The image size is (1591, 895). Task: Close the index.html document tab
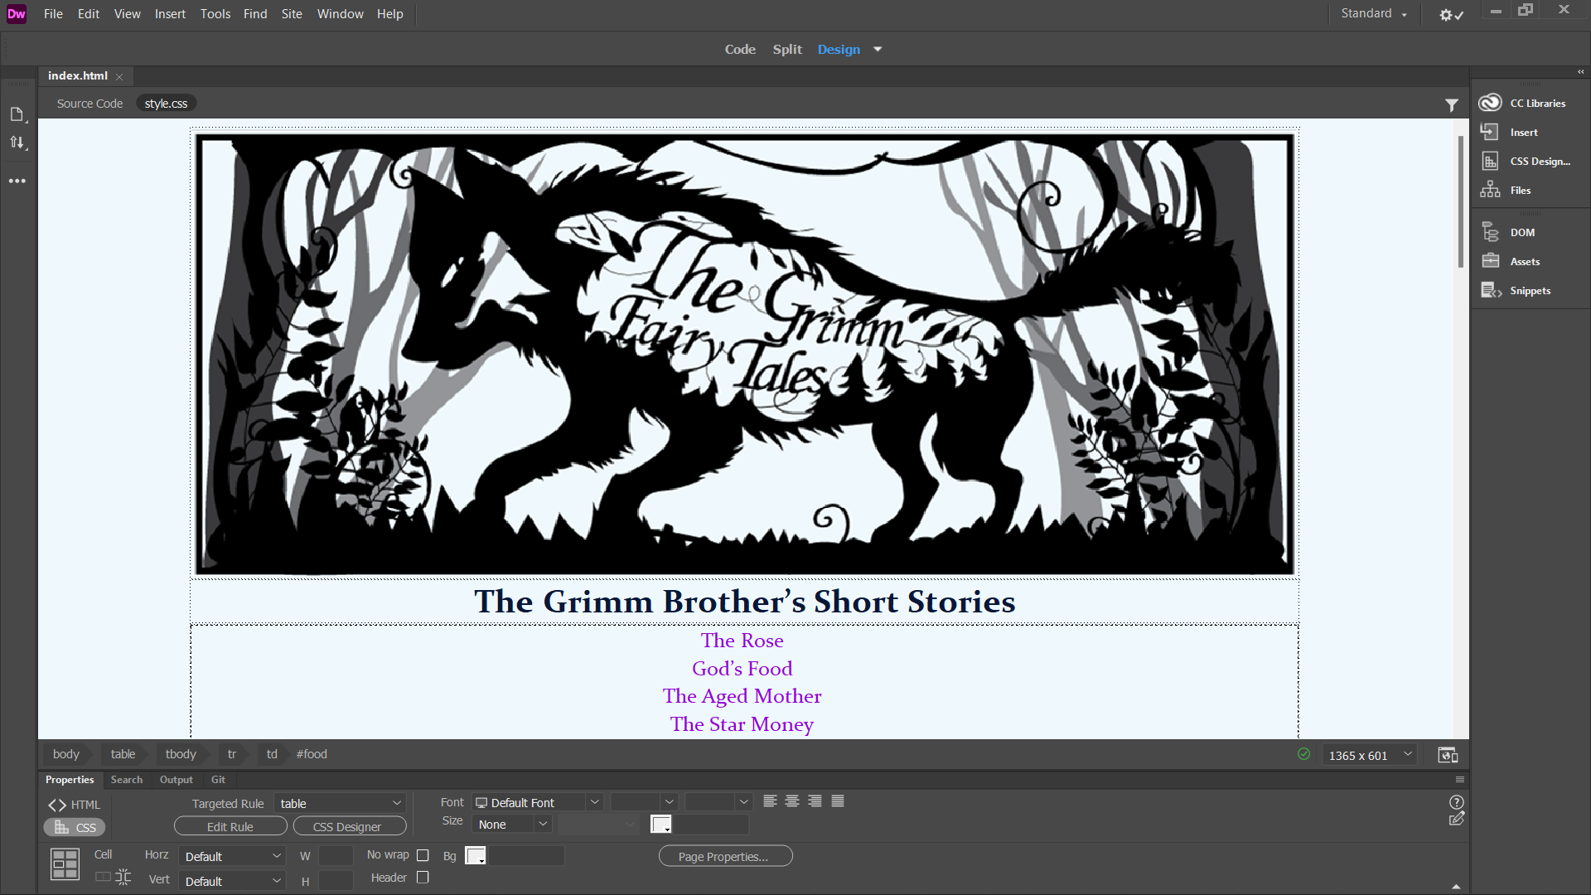(119, 76)
